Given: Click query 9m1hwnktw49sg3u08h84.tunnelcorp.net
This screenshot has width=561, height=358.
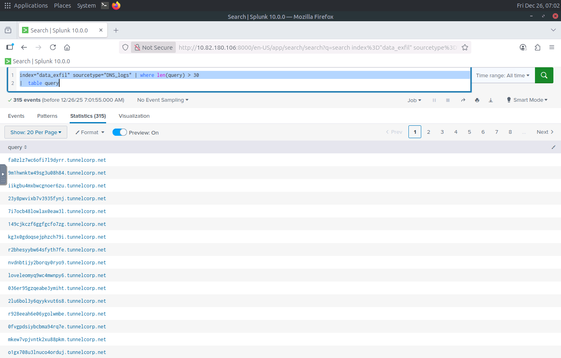Looking at the screenshot, I should coord(57,173).
